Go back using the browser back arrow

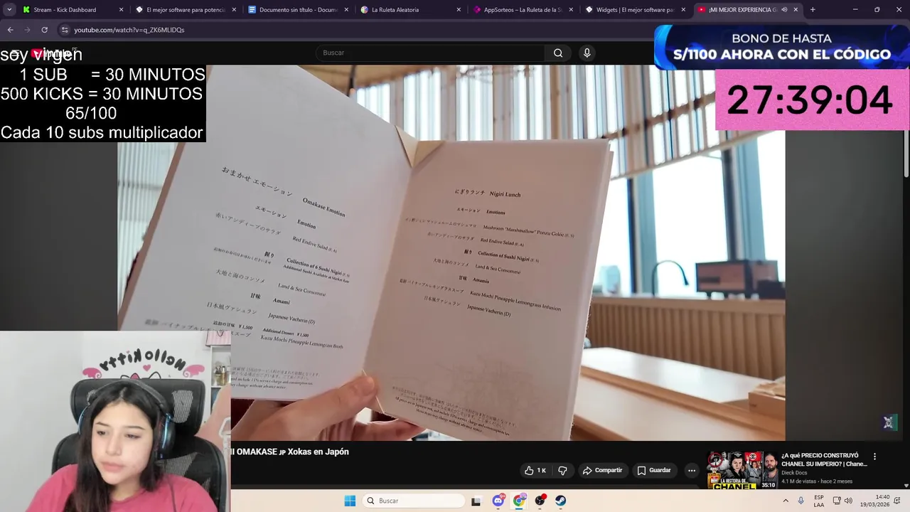10,30
